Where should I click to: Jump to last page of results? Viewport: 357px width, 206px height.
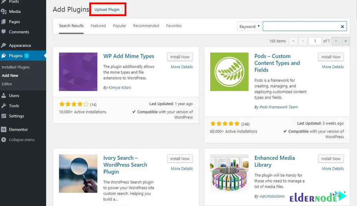click(346, 41)
